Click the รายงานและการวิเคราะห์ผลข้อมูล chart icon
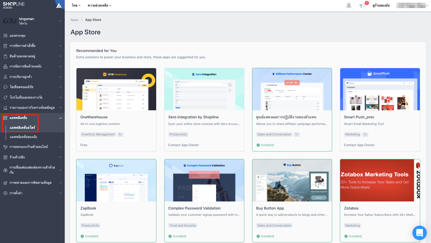The height and width of the screenshot is (243, 431). tap(5, 108)
